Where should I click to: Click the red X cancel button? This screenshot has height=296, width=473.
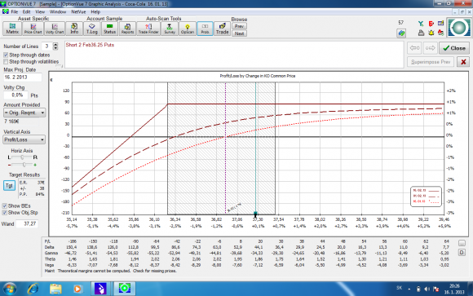click(463, 62)
